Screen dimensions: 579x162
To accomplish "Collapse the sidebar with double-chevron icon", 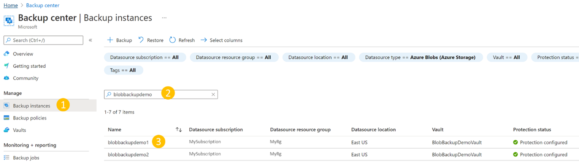I will (90, 40).
